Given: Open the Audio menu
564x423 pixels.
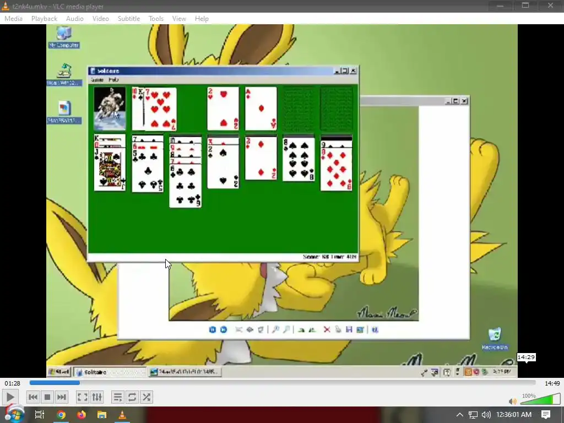Looking at the screenshot, I should 75,19.
